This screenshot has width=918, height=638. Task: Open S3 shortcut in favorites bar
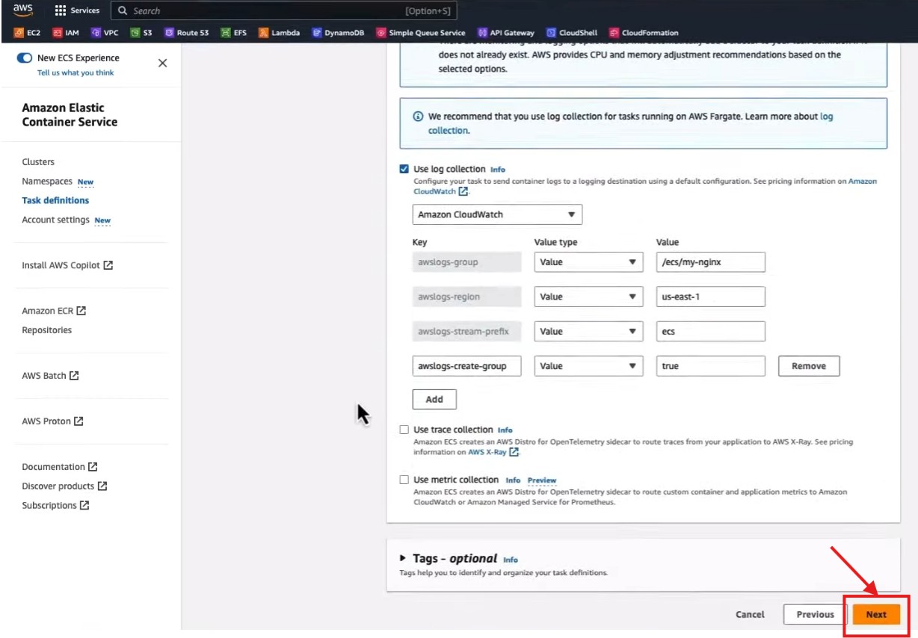point(141,33)
